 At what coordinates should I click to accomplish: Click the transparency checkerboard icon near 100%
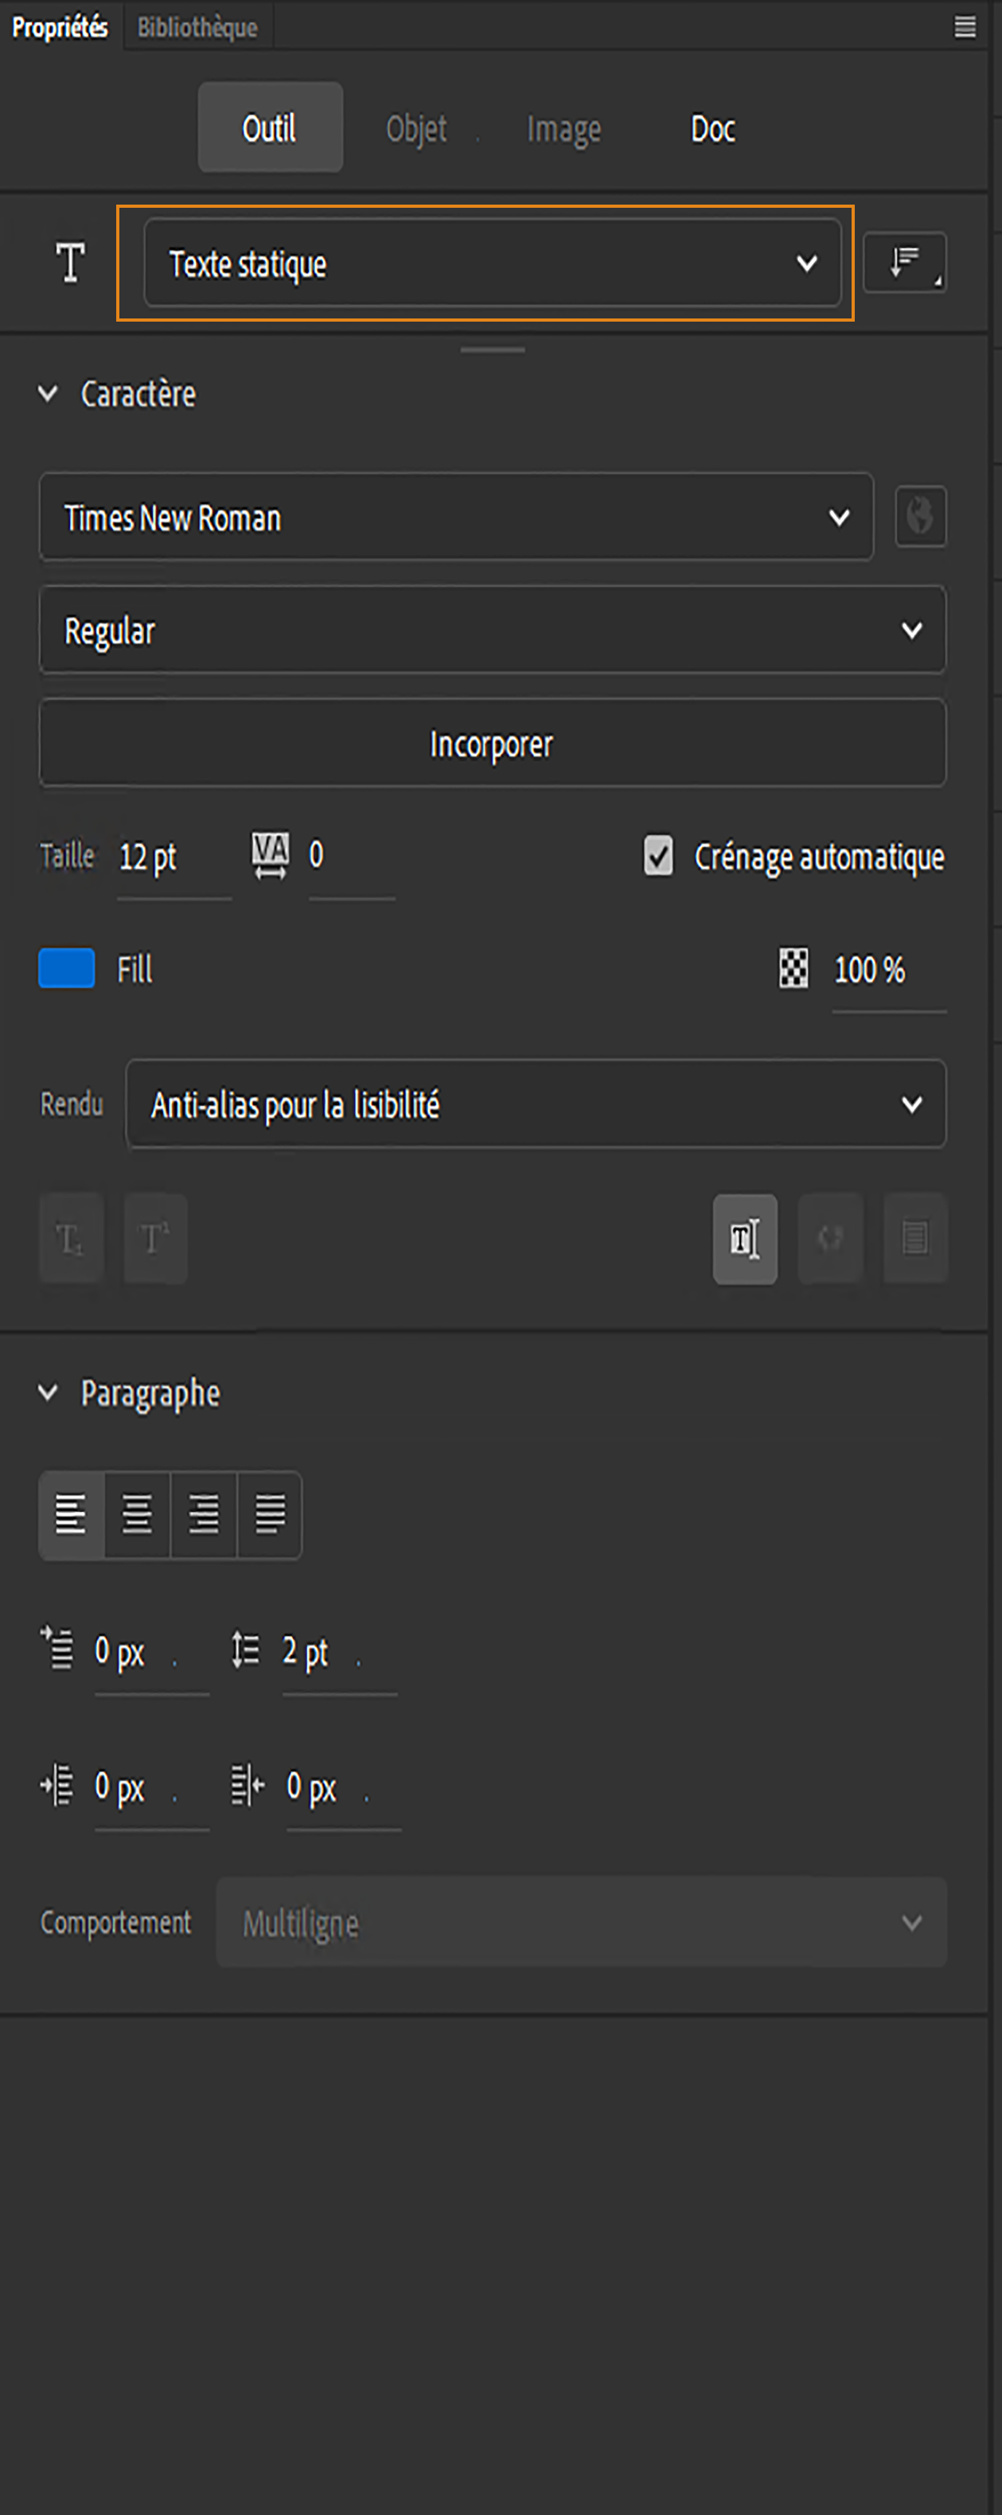790,970
